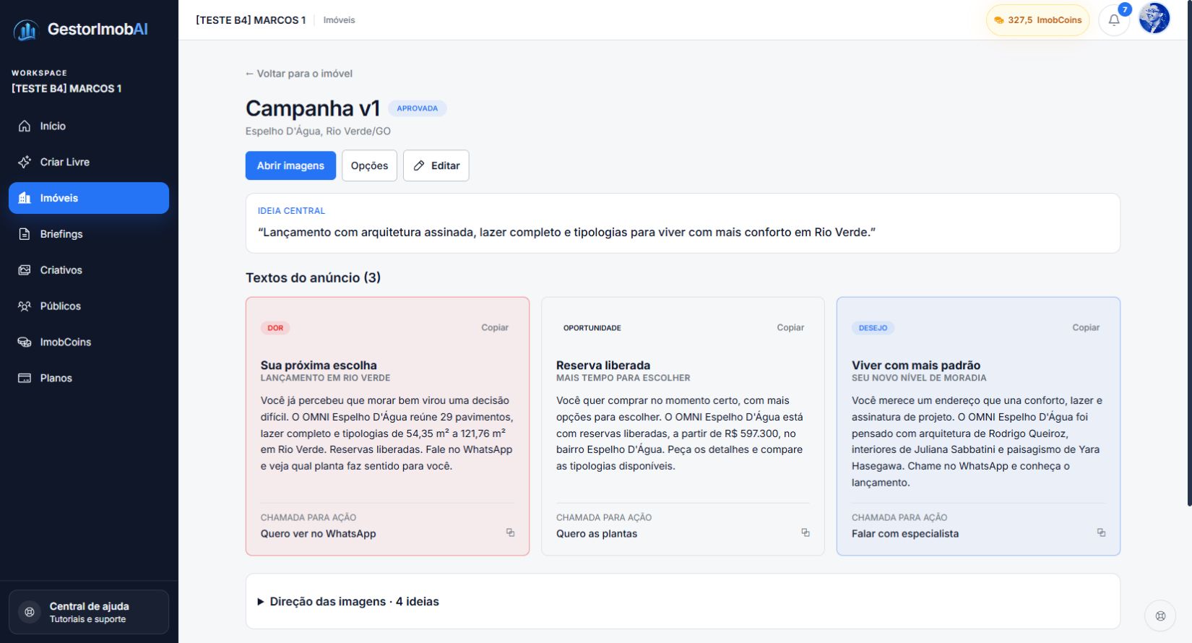The width and height of the screenshot is (1192, 643).
Task: Click the Ideia Central quote text
Action: click(x=566, y=233)
